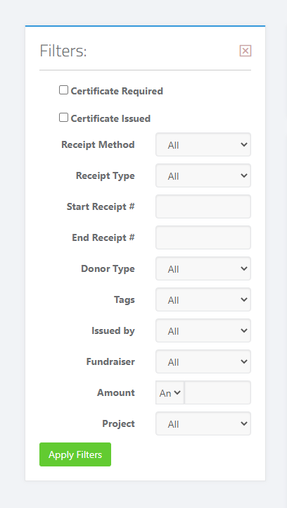Click the Receipt Method label
287x508 pixels.
98,144
